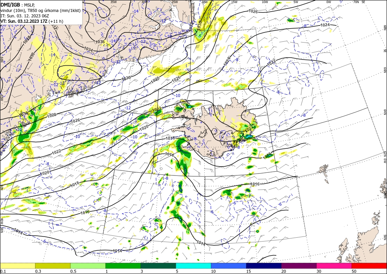Select the red 50+ legend swatch

pos(369,265)
